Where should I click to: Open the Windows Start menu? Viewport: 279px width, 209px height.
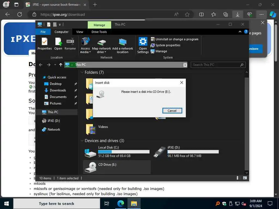pyautogui.click(x=7, y=204)
